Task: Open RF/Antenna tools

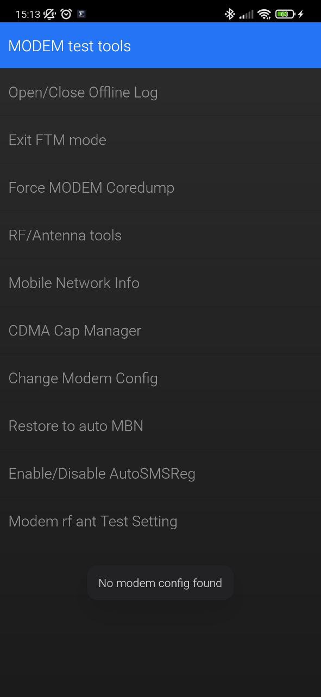Action: pyautogui.click(x=160, y=235)
